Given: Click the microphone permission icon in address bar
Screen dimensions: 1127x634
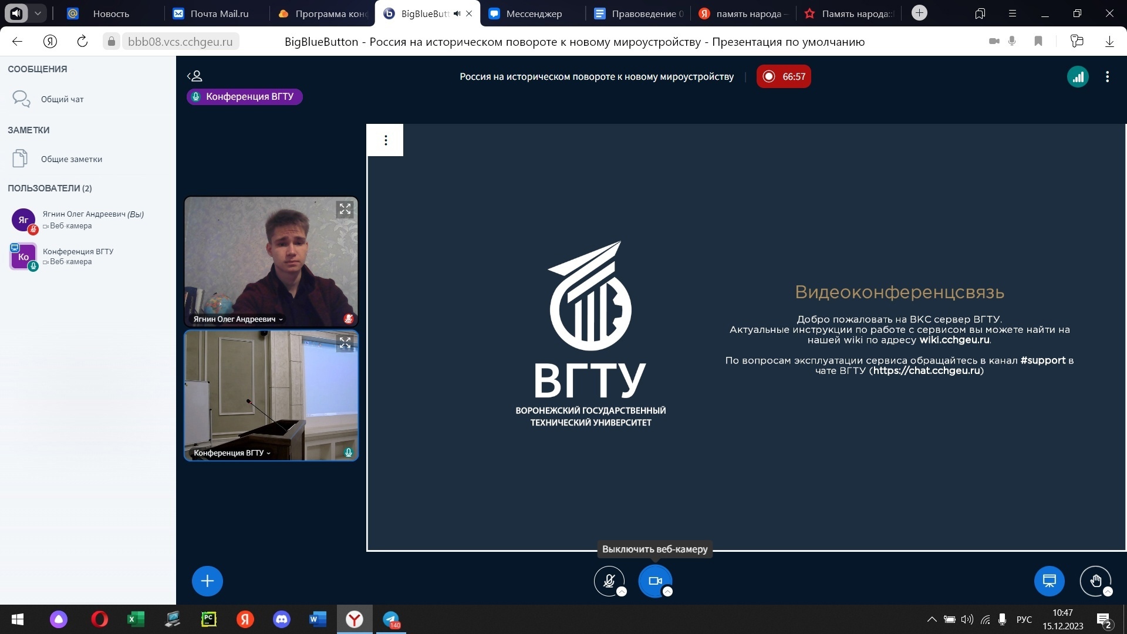Looking at the screenshot, I should pyautogui.click(x=1012, y=41).
